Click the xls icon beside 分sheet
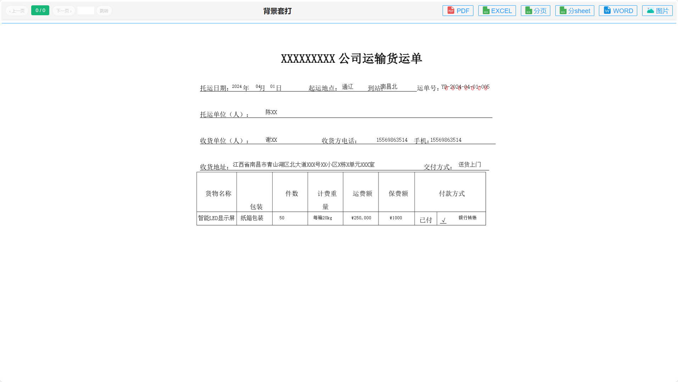678x382 pixels. (x=563, y=11)
